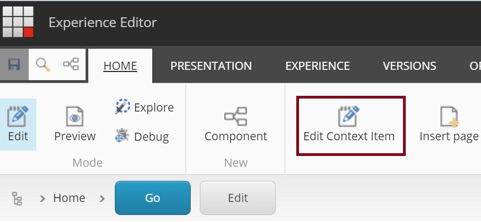The height and width of the screenshot is (222, 481).
Task: Expand the chevron before Home breadcrumb
Action: click(42, 198)
